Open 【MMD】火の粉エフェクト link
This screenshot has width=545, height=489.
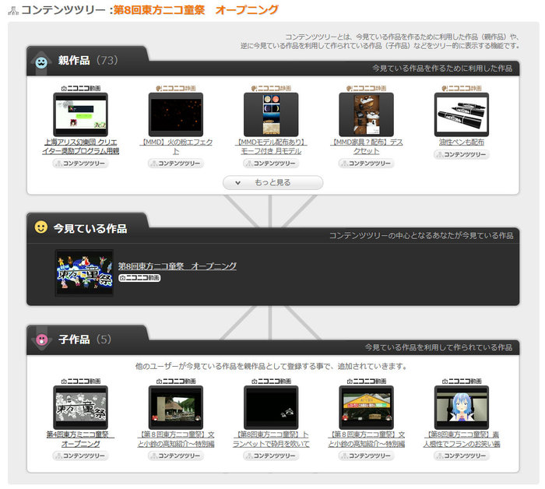point(176,146)
